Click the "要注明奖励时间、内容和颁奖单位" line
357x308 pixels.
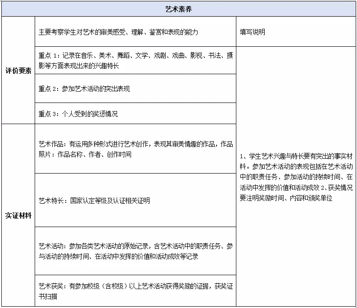(286, 198)
